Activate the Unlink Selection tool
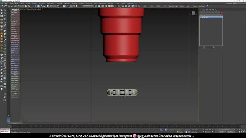The image size is (246, 138). click(12, 6)
